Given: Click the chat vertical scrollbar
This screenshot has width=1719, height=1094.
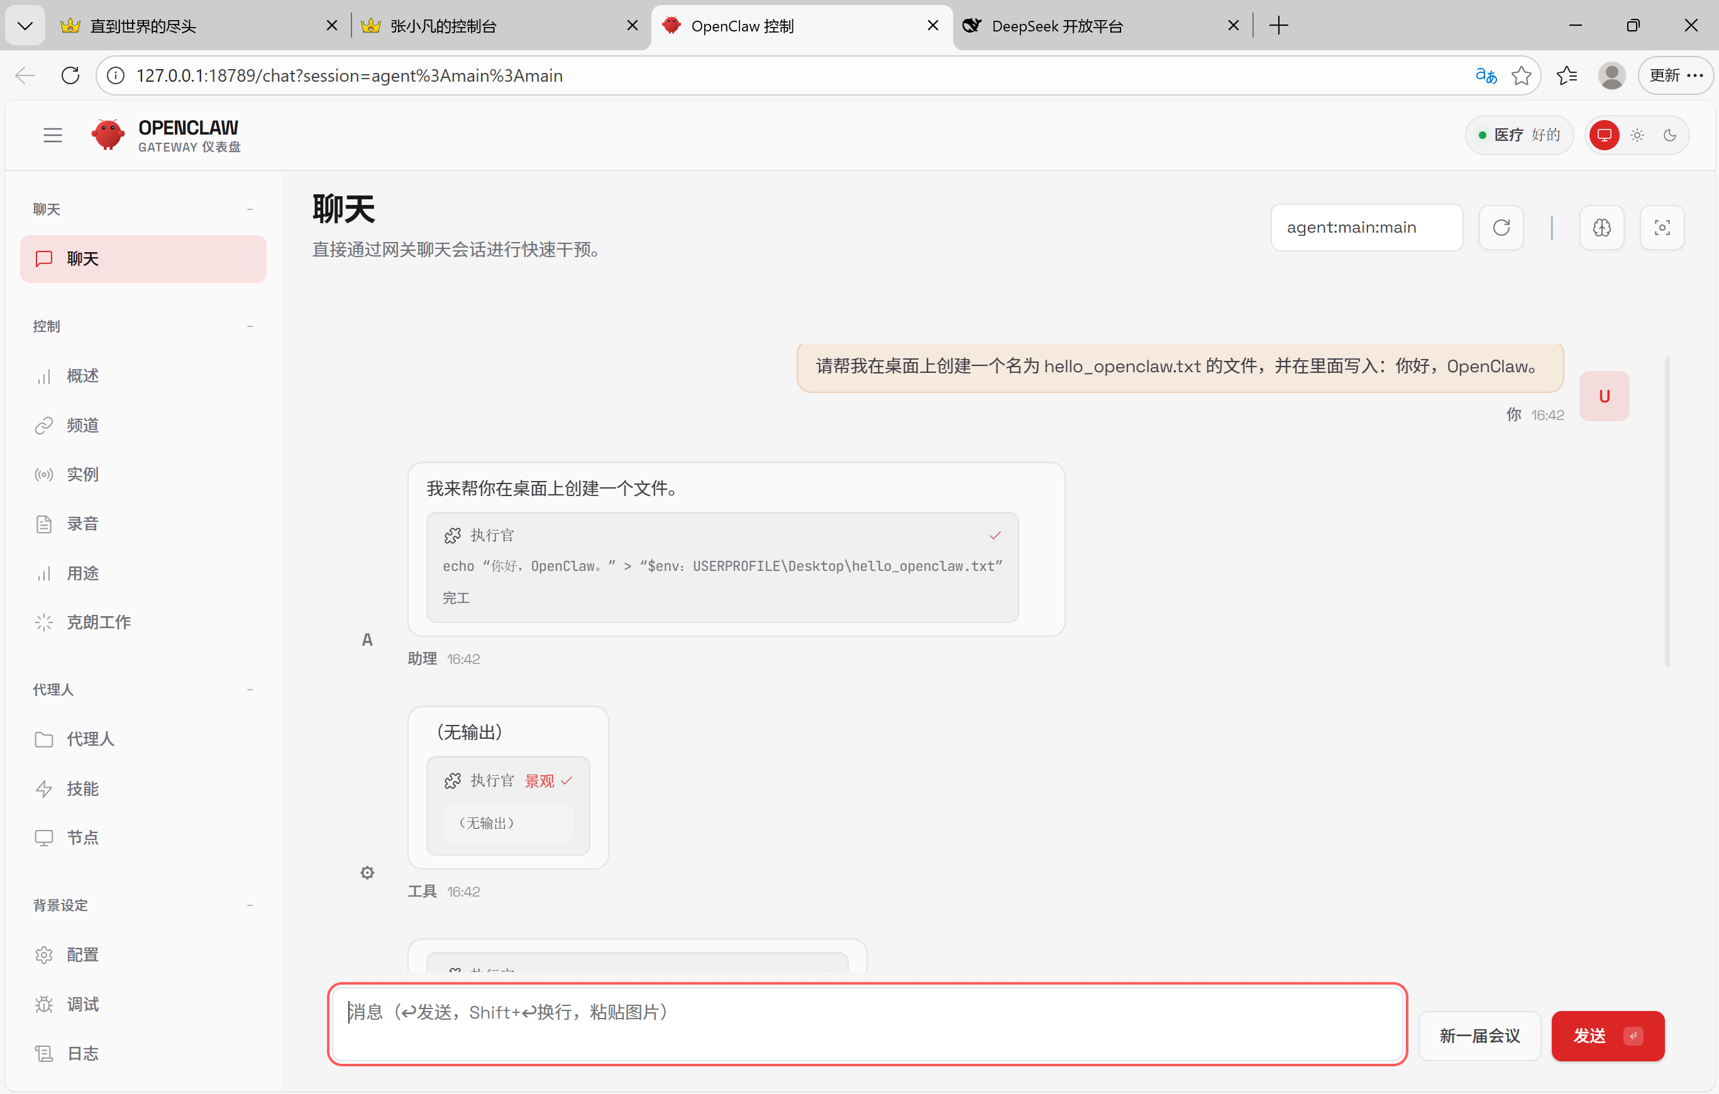Looking at the screenshot, I should click(1667, 511).
